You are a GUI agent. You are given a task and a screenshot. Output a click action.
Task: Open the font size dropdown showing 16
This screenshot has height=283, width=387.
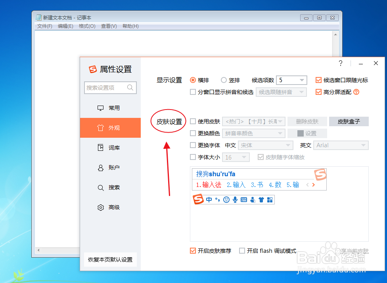click(x=236, y=157)
